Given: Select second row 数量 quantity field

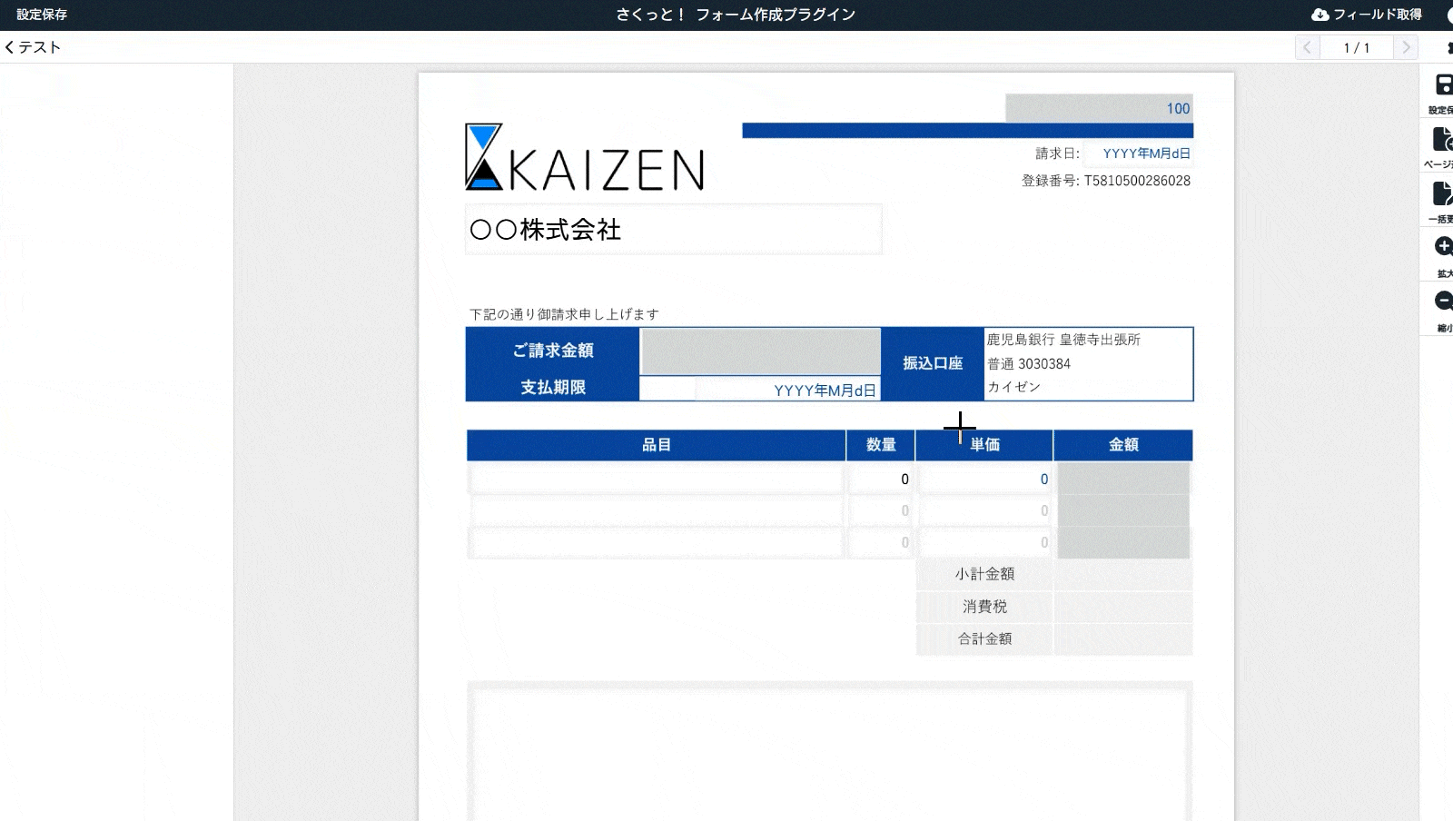Looking at the screenshot, I should tap(881, 510).
